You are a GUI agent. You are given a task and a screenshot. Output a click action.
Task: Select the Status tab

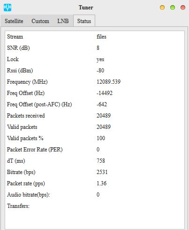pyautogui.click(x=84, y=21)
